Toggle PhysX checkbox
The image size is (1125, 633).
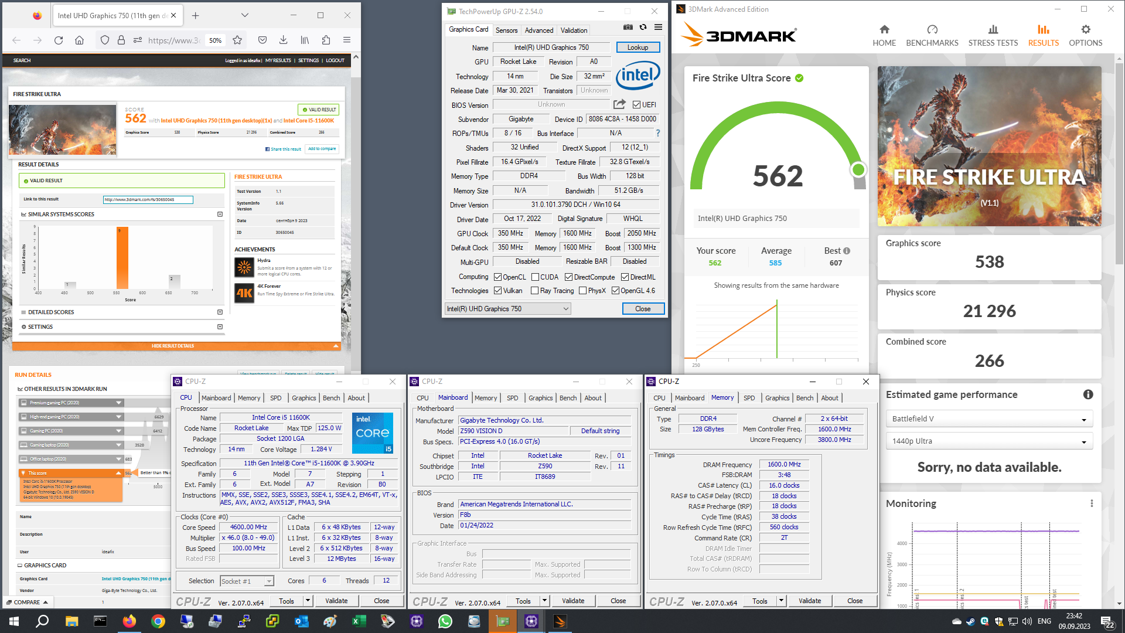click(582, 291)
